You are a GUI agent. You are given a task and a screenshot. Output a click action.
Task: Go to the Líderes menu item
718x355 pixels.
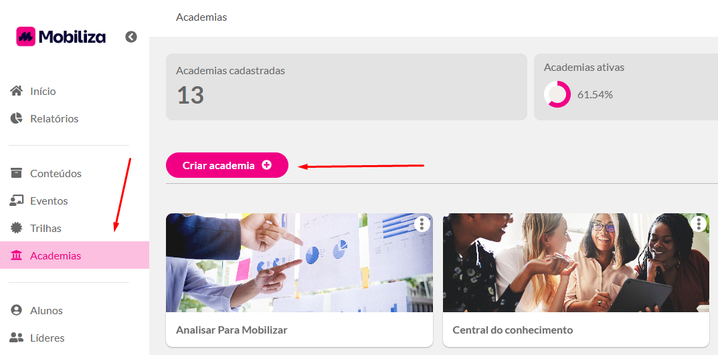tap(75, 338)
